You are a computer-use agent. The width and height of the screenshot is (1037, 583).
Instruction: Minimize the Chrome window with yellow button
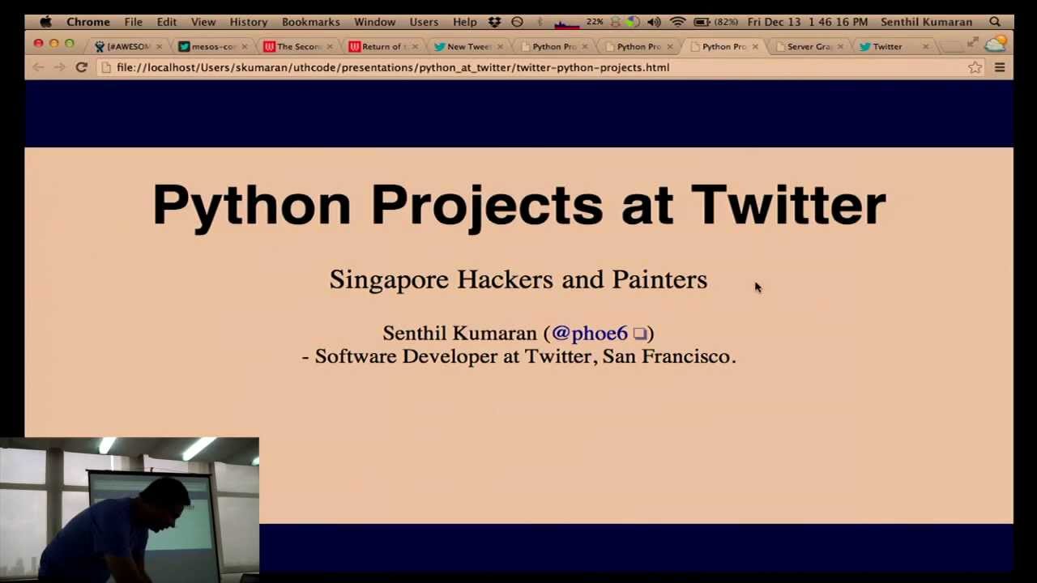(53, 43)
